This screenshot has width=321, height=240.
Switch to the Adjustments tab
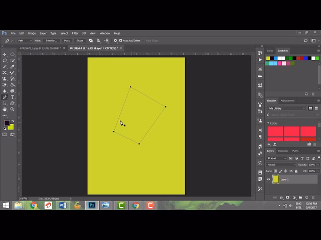click(287, 100)
